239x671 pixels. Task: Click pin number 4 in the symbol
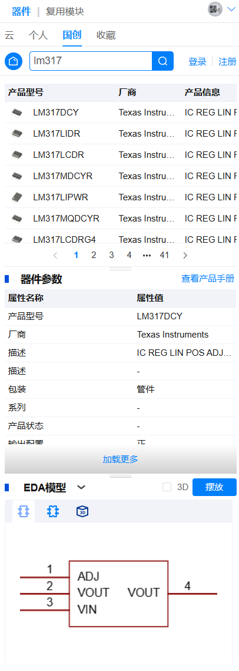pyautogui.click(x=187, y=586)
